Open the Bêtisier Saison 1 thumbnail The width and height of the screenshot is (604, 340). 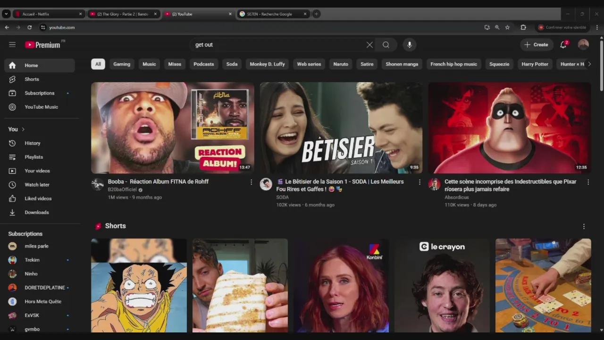pyautogui.click(x=341, y=128)
